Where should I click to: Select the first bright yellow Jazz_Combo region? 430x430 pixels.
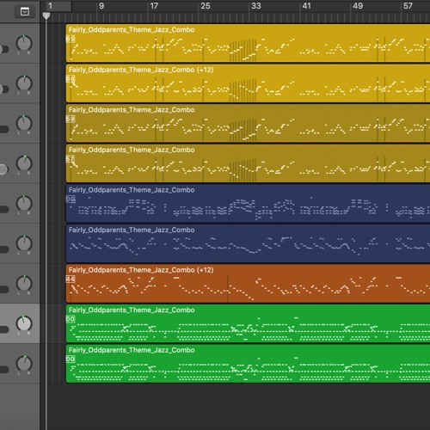pos(248,43)
